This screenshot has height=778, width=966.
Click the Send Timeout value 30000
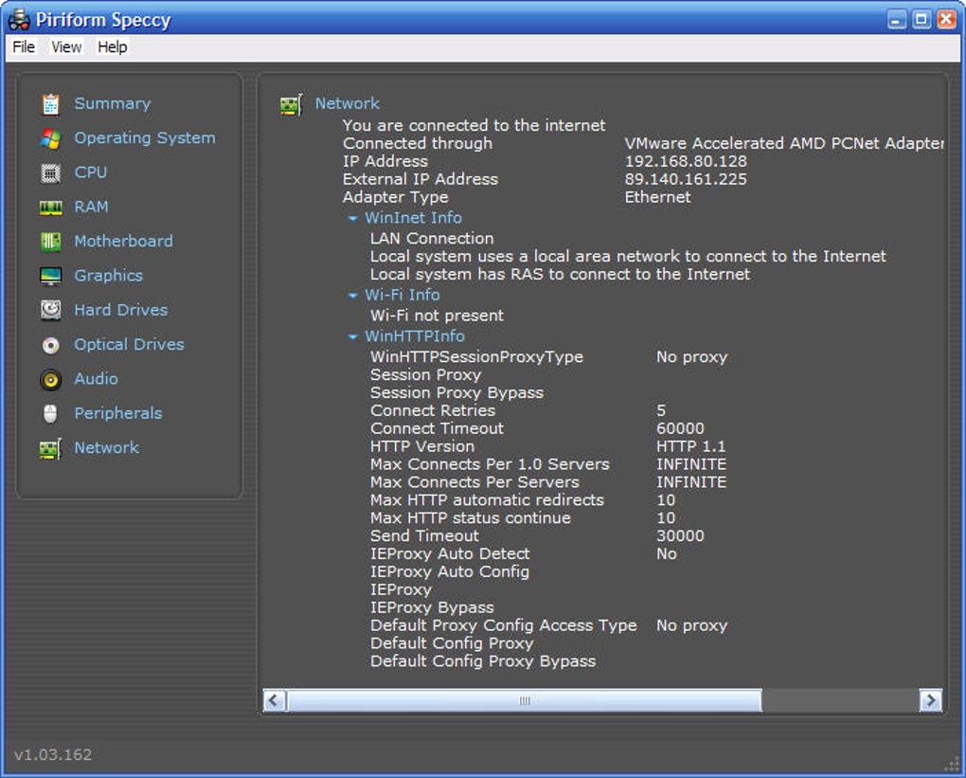coord(680,535)
